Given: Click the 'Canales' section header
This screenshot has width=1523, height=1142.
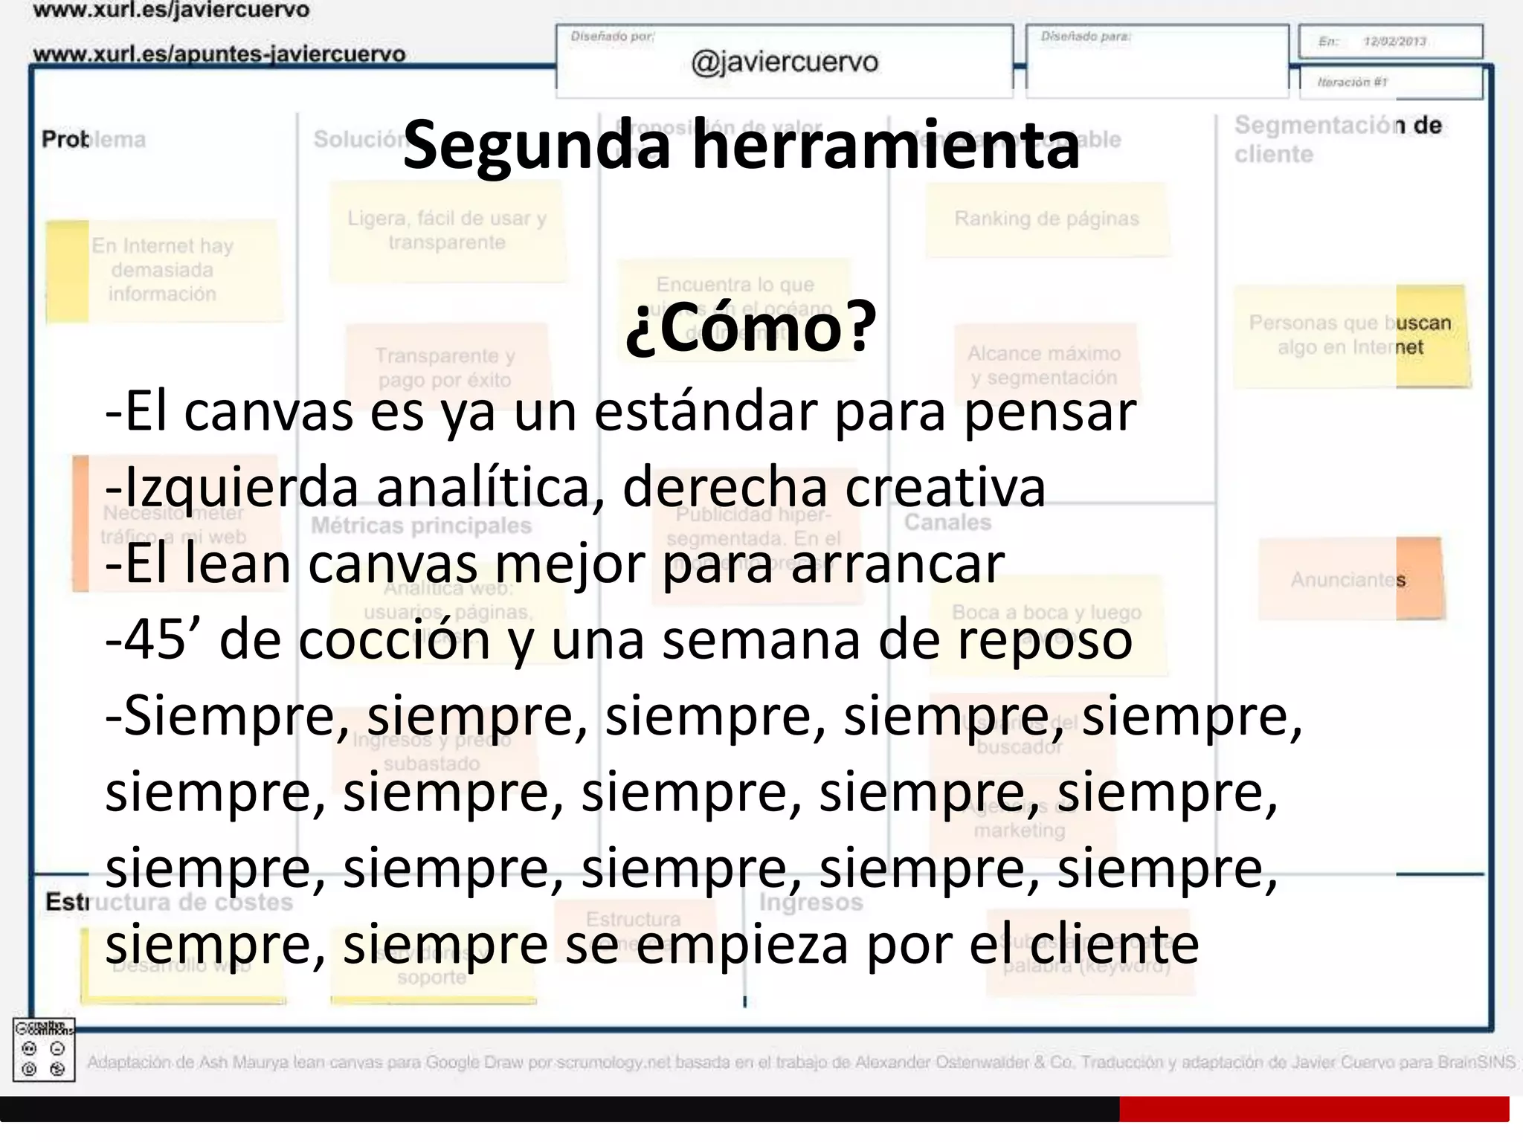Looking at the screenshot, I should pyautogui.click(x=947, y=522).
